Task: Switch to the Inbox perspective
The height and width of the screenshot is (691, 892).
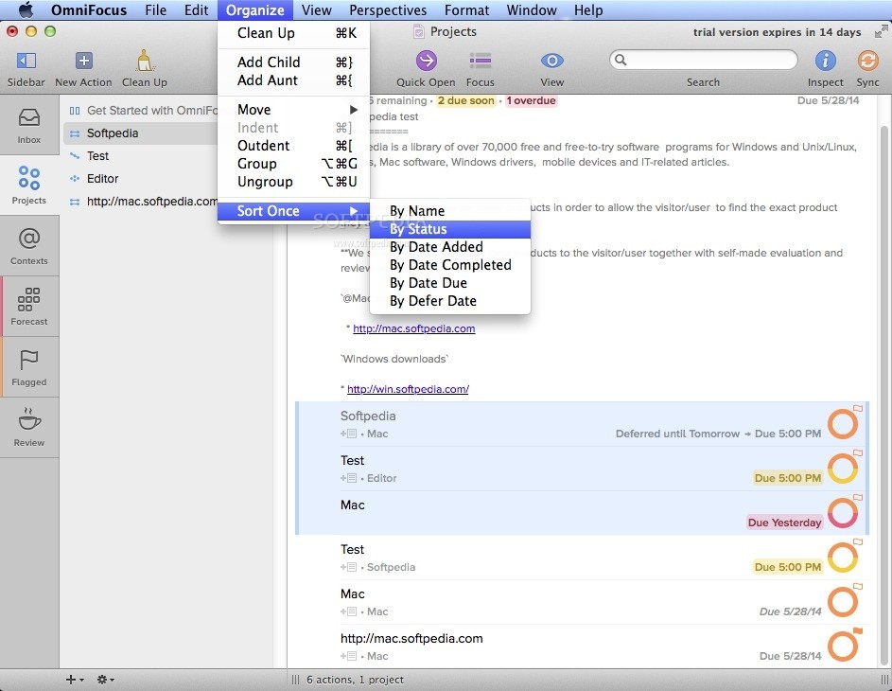Action: pyautogui.click(x=29, y=125)
